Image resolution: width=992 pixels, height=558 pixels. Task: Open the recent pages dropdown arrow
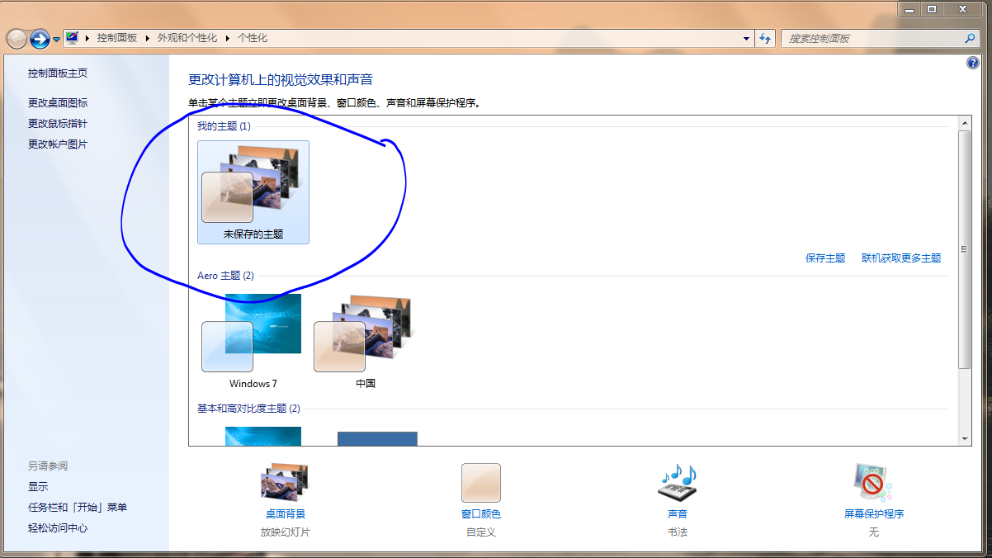click(57, 39)
